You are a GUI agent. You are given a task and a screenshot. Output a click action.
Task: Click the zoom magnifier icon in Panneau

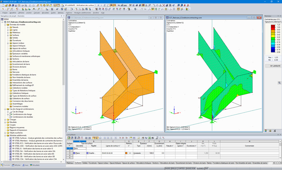coord(279,83)
